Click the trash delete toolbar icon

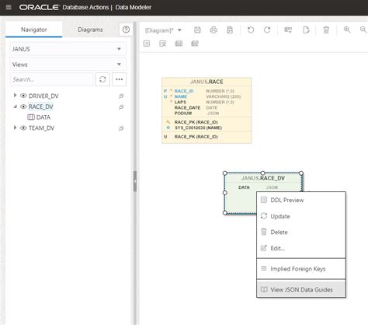pos(326,30)
